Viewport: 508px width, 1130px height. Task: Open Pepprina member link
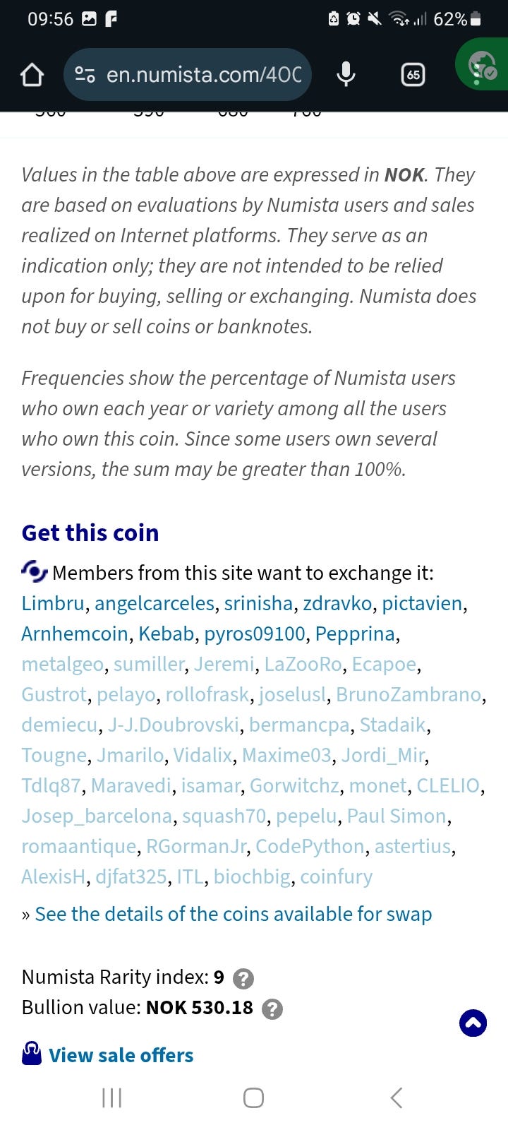(x=355, y=634)
